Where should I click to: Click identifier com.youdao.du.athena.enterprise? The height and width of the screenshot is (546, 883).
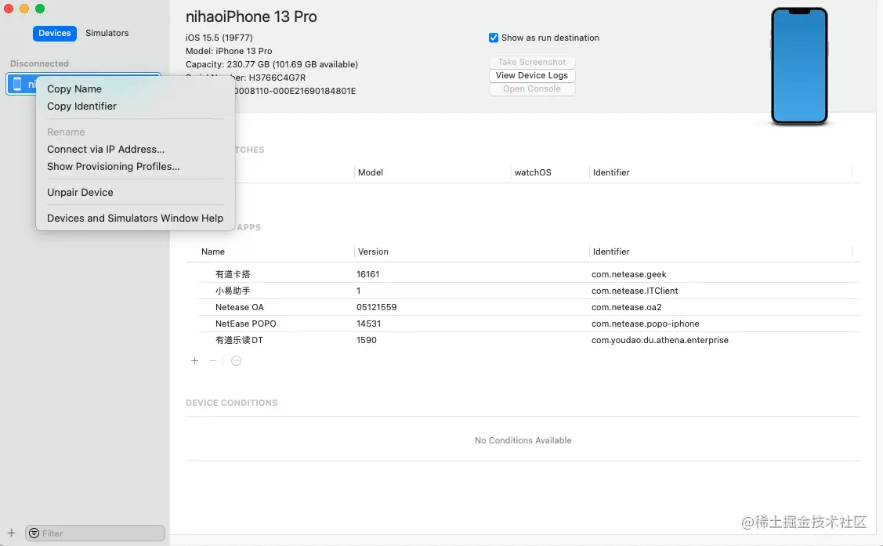coord(660,340)
